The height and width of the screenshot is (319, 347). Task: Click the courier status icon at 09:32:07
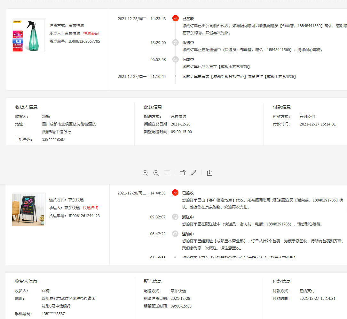[175, 217]
